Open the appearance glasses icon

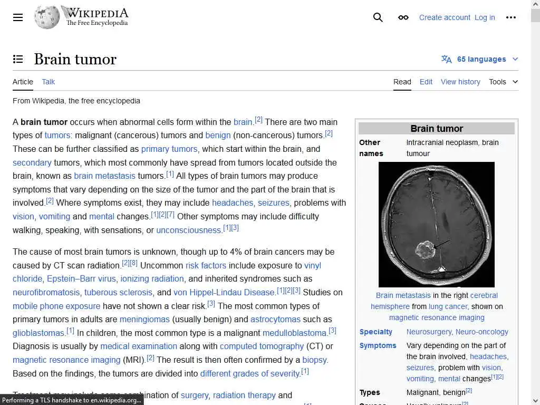(x=403, y=17)
